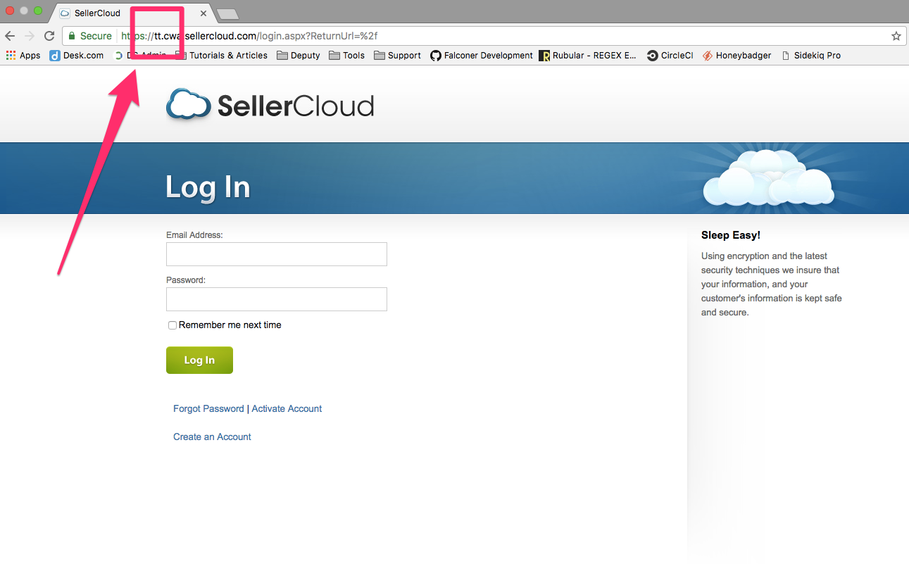The height and width of the screenshot is (564, 909).
Task: Click the Secure label in address bar
Action: (96, 36)
